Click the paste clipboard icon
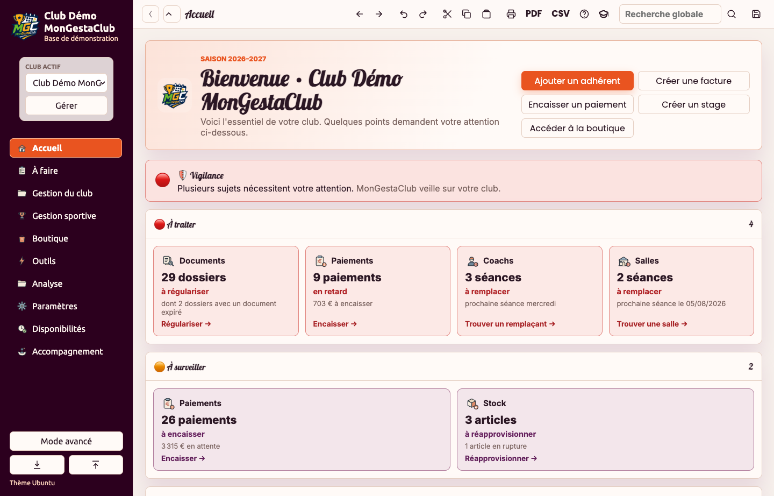 click(x=486, y=14)
